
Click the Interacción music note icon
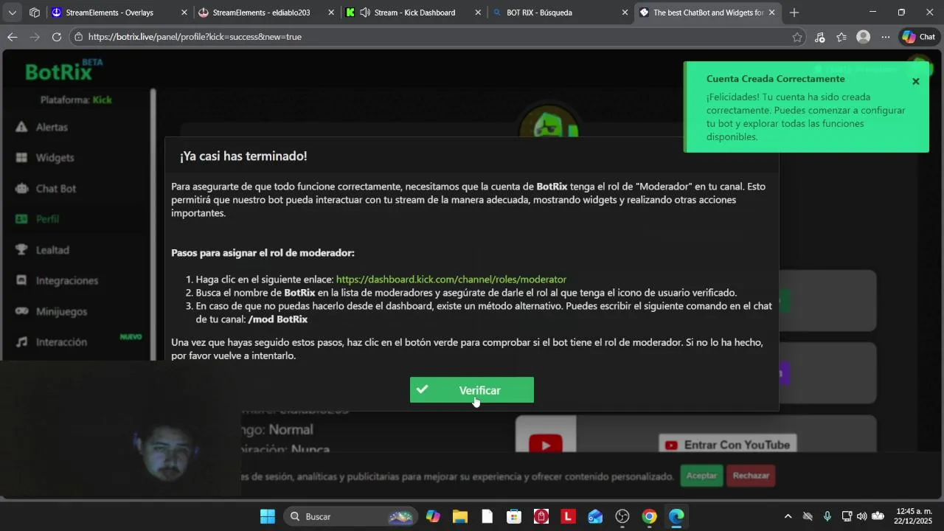pyautogui.click(x=21, y=342)
